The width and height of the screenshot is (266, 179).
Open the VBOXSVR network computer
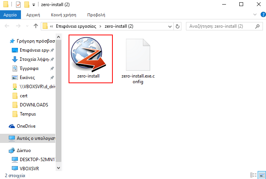point(26,168)
